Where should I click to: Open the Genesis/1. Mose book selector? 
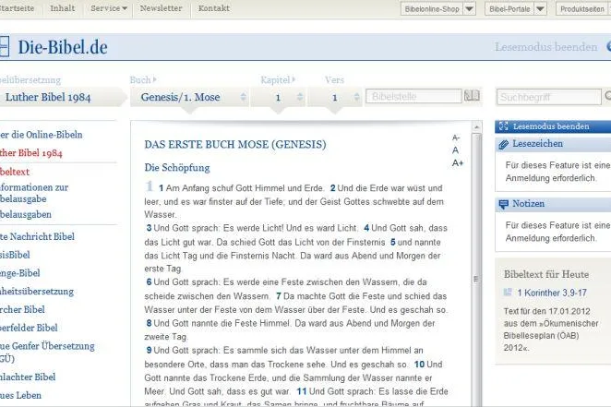point(189,97)
